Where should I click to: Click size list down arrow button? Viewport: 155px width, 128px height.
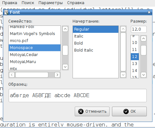coord(144,75)
